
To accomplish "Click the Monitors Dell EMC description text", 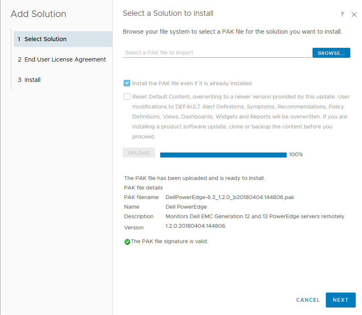I will (x=255, y=217).
